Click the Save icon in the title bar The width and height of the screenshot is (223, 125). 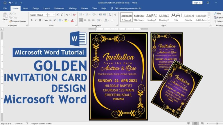[5, 3]
